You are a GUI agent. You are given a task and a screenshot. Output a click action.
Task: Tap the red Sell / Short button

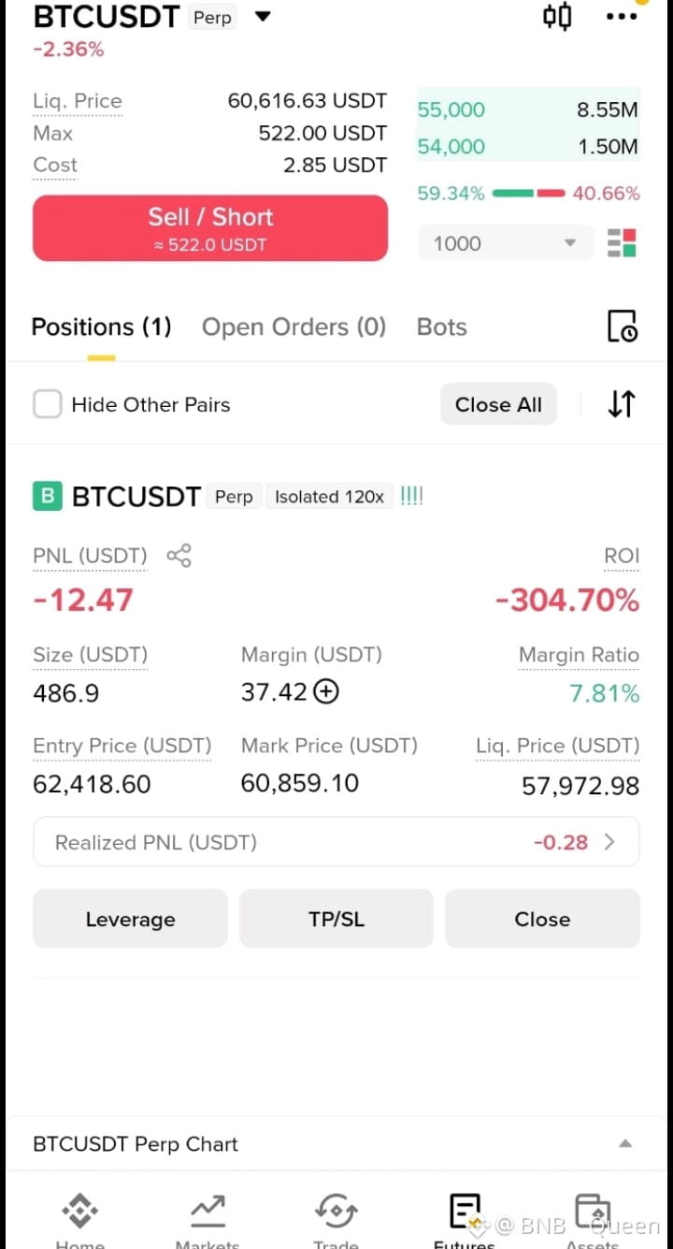click(210, 228)
